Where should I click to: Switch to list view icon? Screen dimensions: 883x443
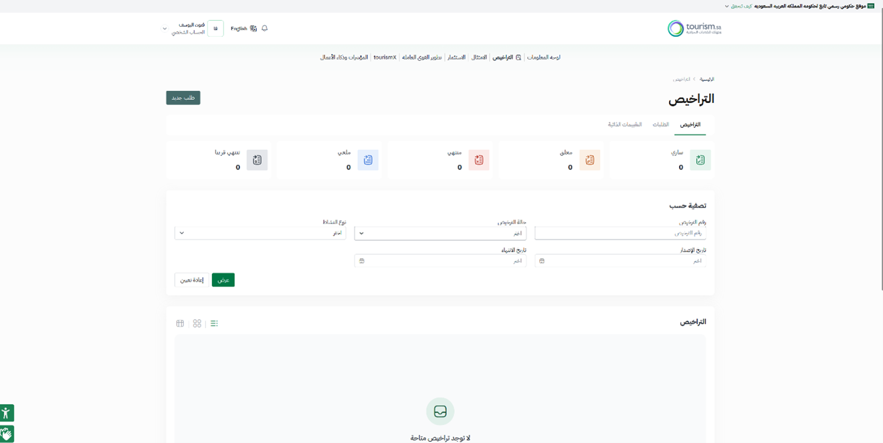(x=214, y=323)
